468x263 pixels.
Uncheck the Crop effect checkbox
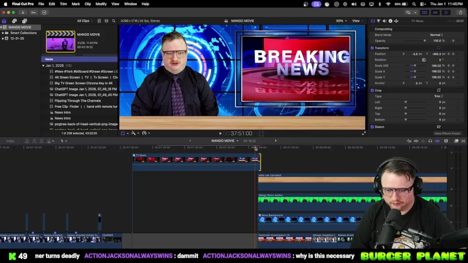(x=372, y=90)
